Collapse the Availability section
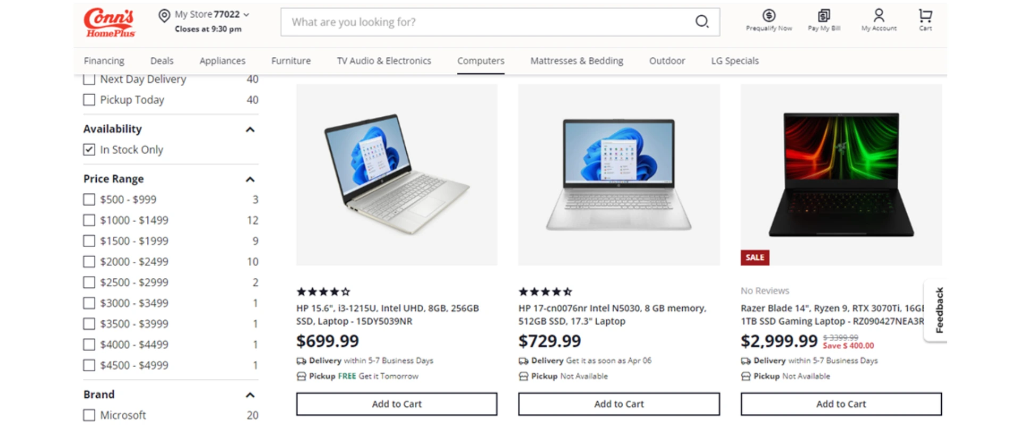 coord(250,129)
